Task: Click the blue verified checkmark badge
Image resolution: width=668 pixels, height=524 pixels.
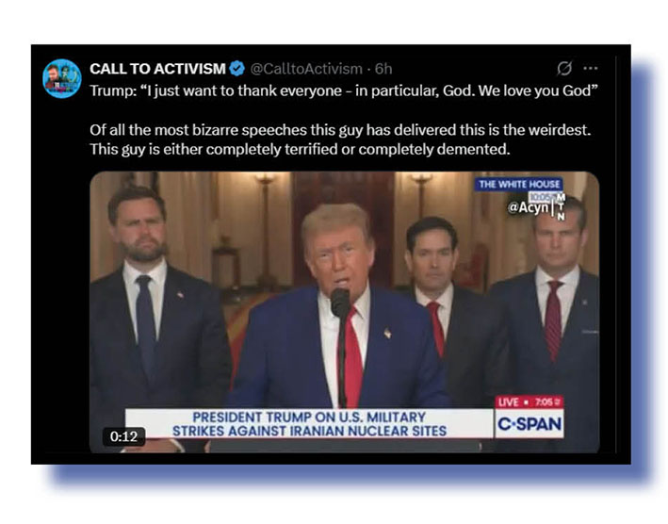Action: tap(236, 69)
